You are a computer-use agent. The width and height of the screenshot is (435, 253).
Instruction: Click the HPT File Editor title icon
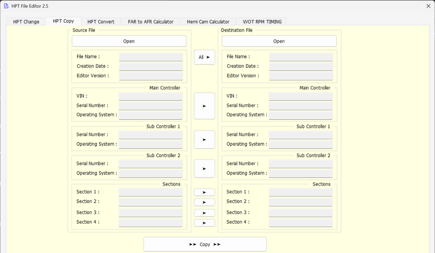[x=6, y=6]
